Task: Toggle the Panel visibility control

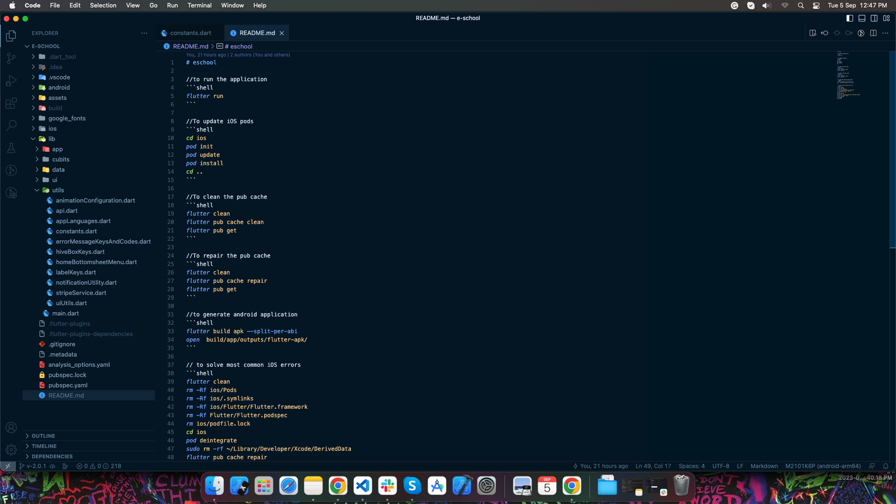Action: point(861,18)
